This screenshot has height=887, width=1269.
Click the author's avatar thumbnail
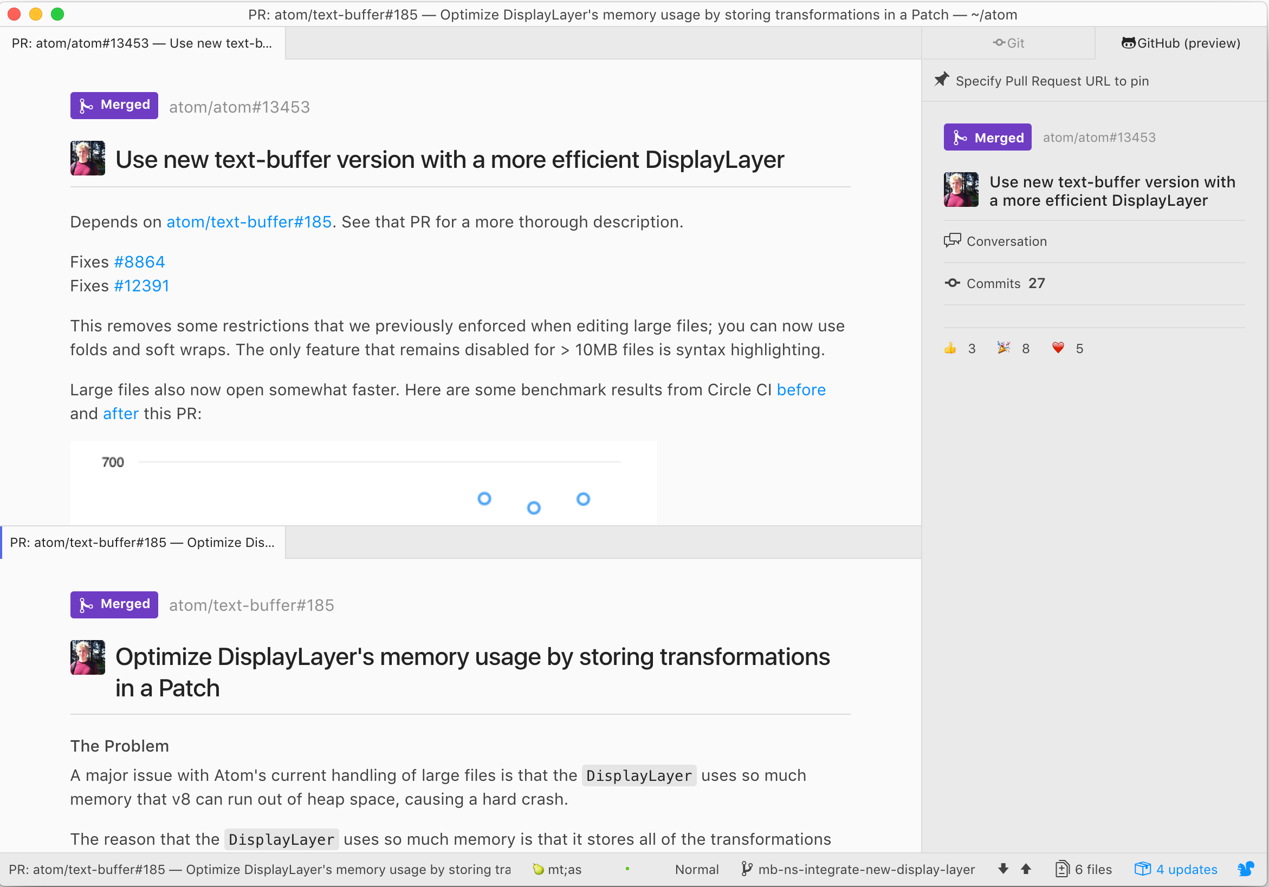(x=87, y=158)
